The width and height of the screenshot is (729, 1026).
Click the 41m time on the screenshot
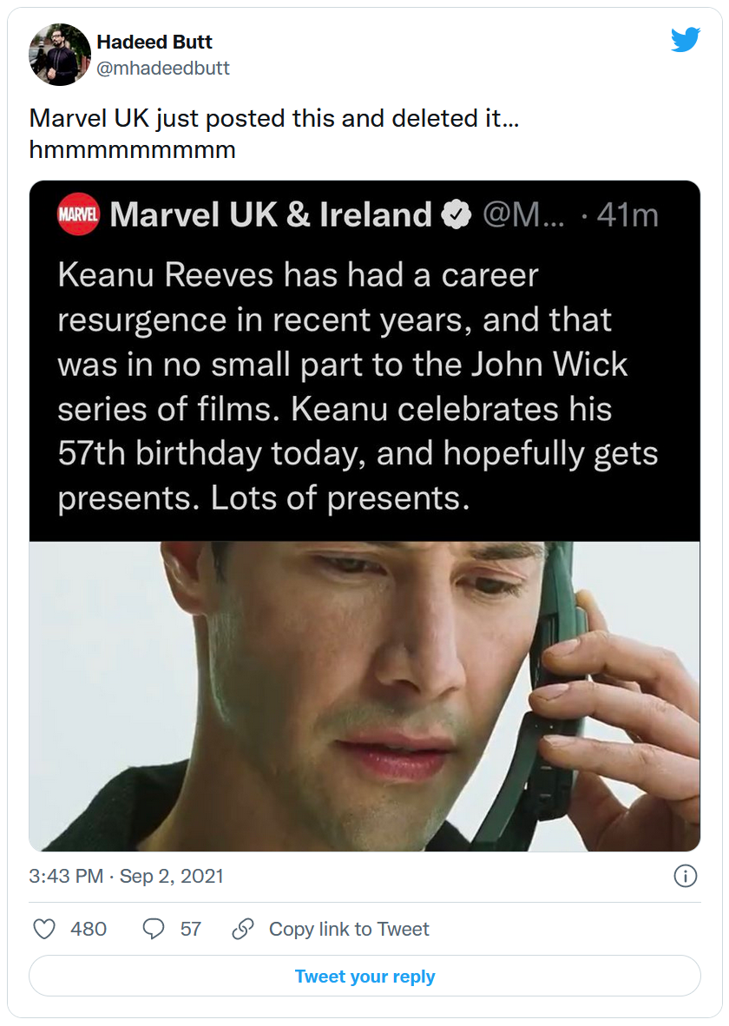tap(627, 214)
